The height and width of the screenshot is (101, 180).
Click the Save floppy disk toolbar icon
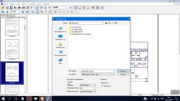7,8
